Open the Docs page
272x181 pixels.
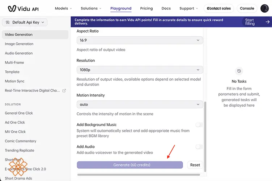166,8
